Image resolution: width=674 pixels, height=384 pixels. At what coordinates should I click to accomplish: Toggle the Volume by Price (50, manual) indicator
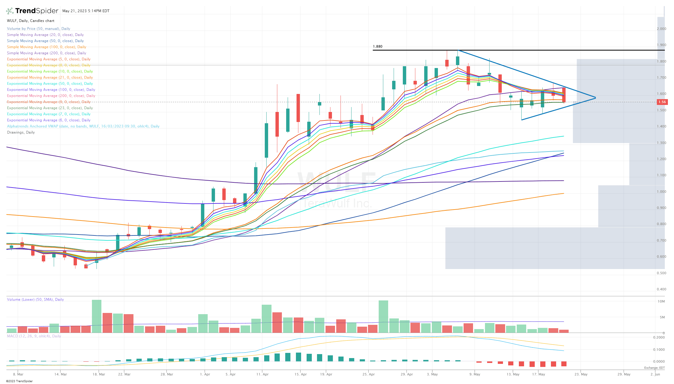click(x=38, y=28)
